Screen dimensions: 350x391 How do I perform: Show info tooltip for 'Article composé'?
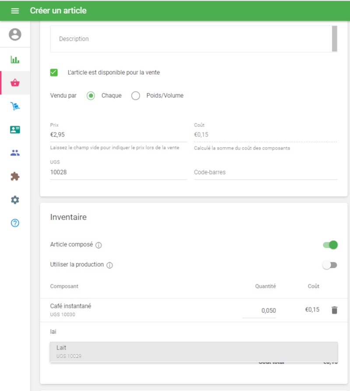pyautogui.click(x=98, y=245)
